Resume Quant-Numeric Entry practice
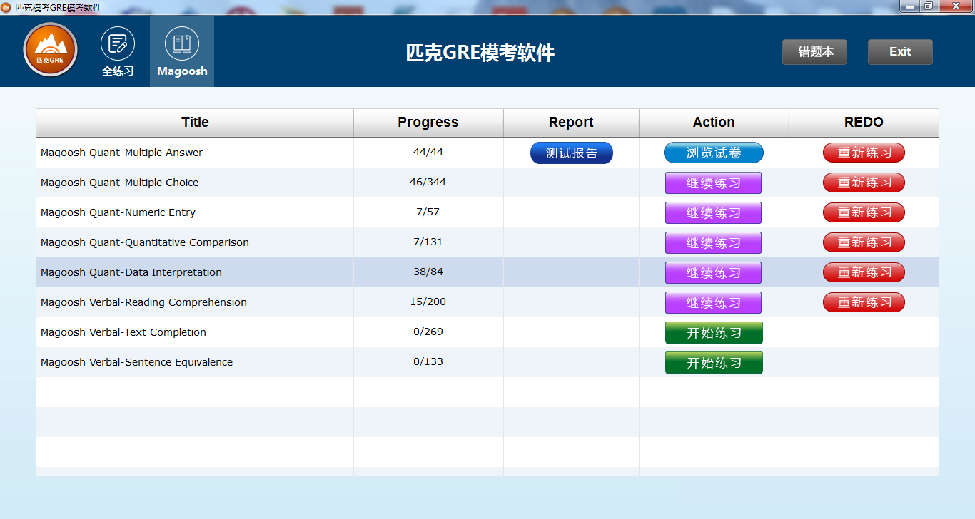Image resolution: width=975 pixels, height=519 pixels. [713, 212]
